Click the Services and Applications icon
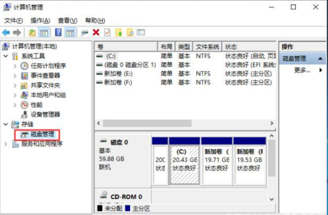The width and height of the screenshot is (328, 215). pos(15,144)
